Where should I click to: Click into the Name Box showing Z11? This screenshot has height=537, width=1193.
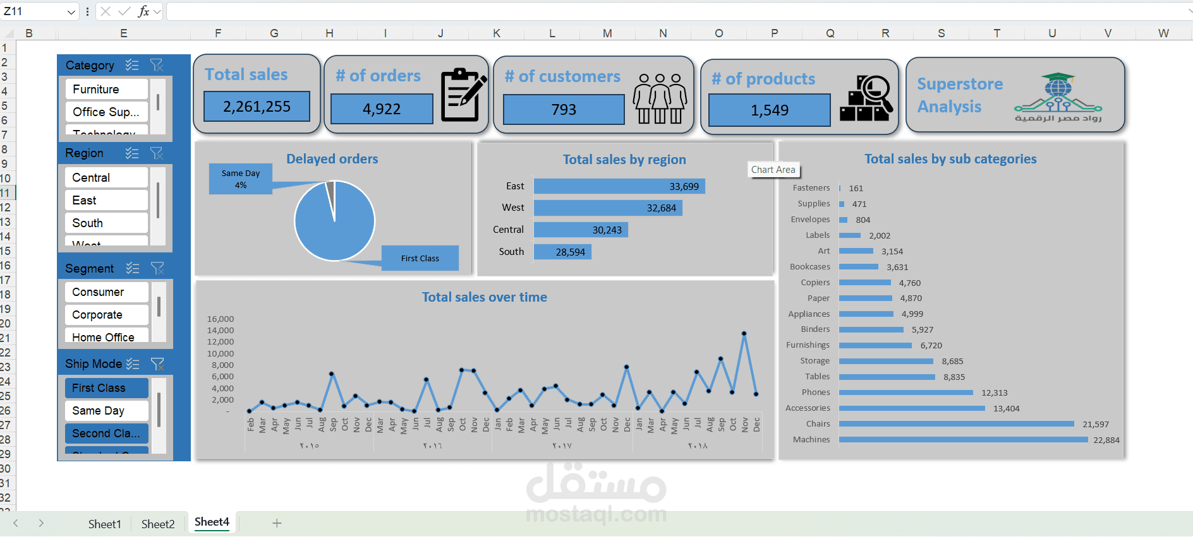click(32, 11)
